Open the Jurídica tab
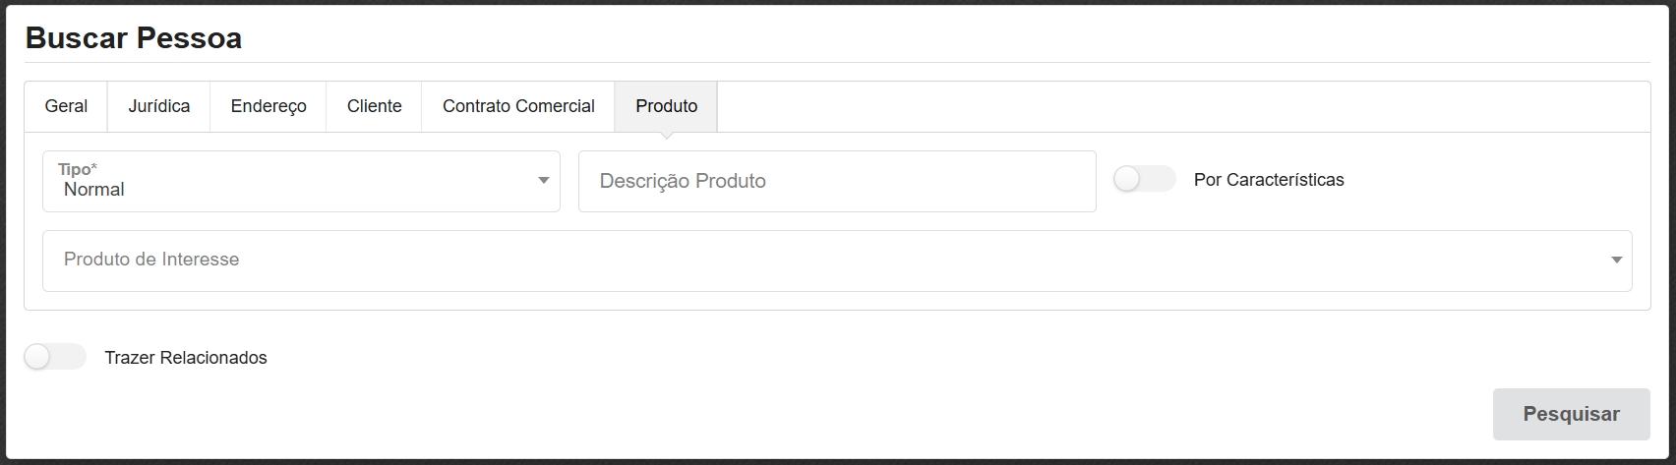 point(158,106)
